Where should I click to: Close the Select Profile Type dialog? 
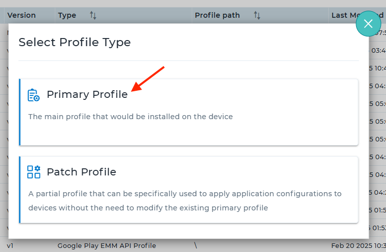pyautogui.click(x=368, y=24)
